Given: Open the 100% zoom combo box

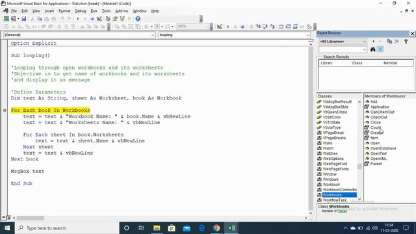Looking at the screenshot, I should 192,26.
